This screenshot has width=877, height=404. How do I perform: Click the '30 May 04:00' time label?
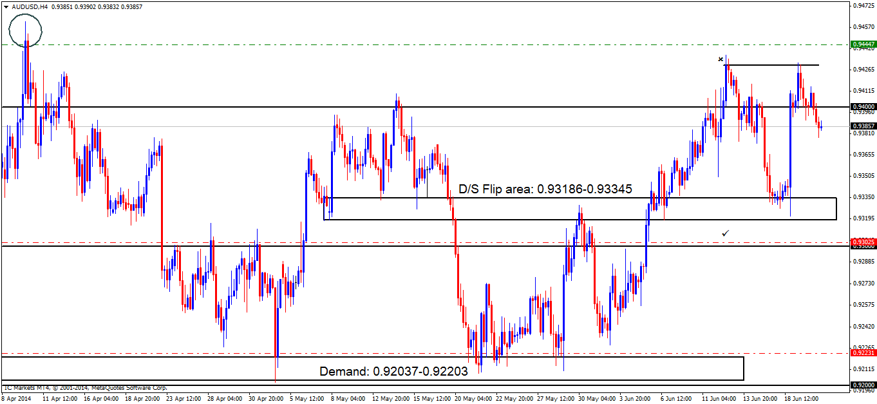click(x=597, y=398)
